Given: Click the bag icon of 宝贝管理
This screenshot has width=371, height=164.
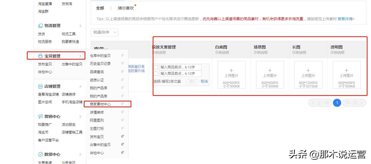Looking at the screenshot, I should click(40, 56).
